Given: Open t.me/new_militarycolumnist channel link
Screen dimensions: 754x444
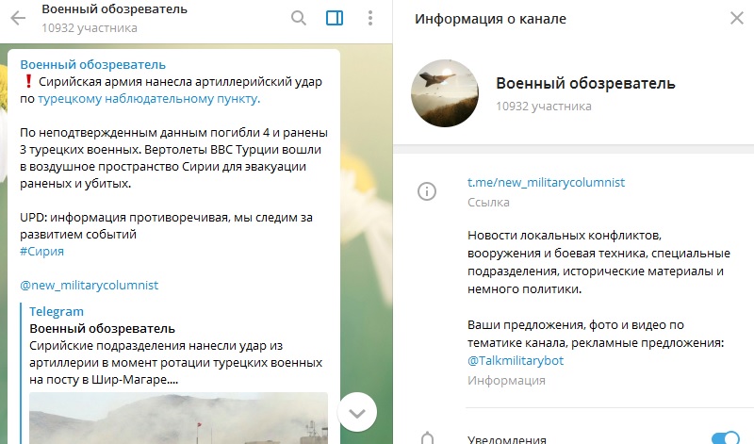Looking at the screenshot, I should (546, 182).
